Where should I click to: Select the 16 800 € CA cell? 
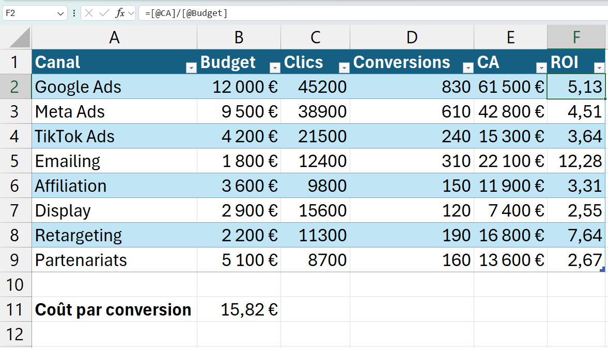(x=511, y=236)
